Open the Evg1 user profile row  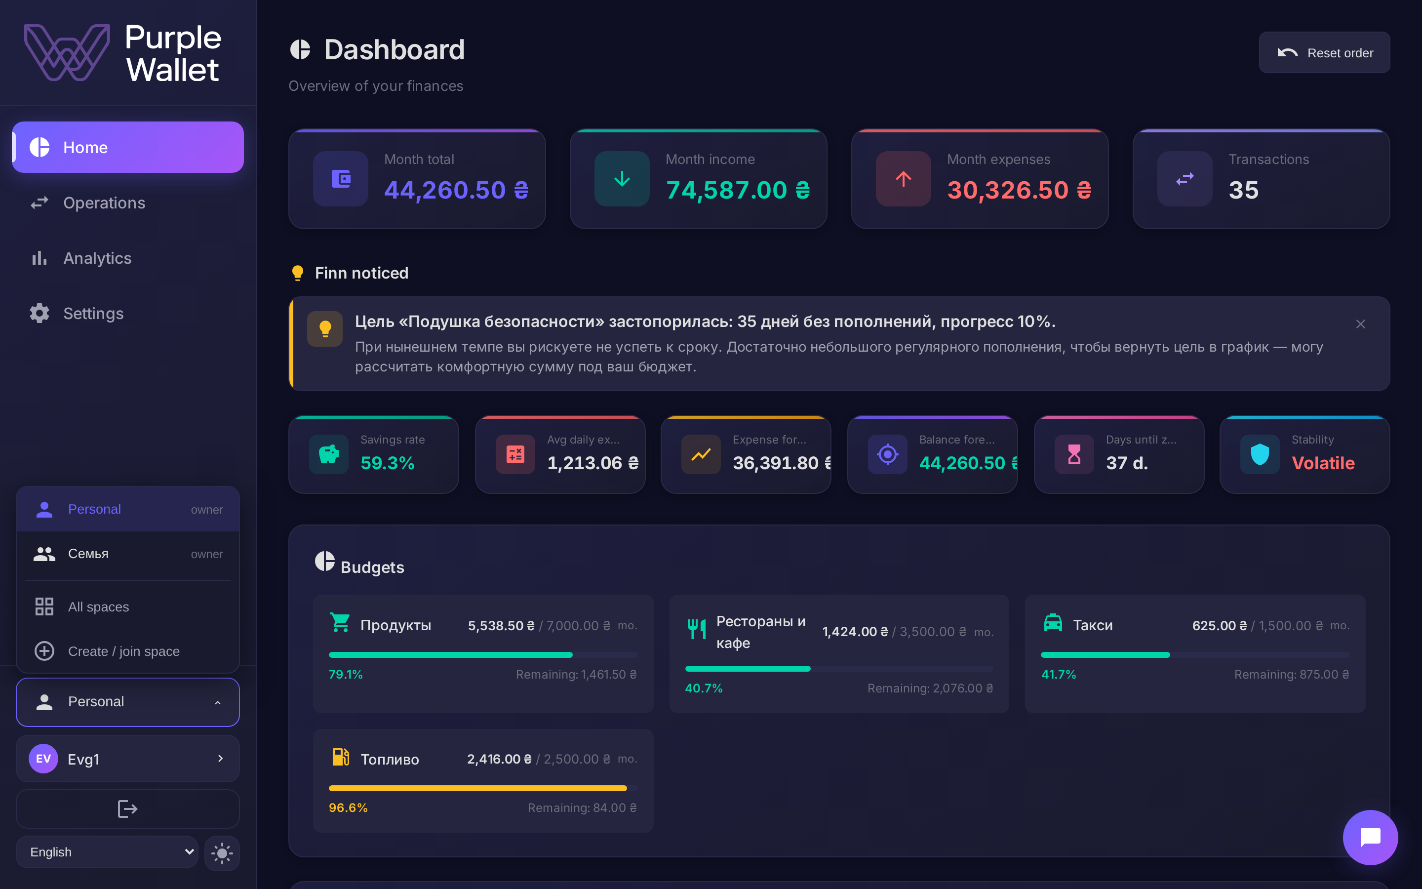point(127,759)
